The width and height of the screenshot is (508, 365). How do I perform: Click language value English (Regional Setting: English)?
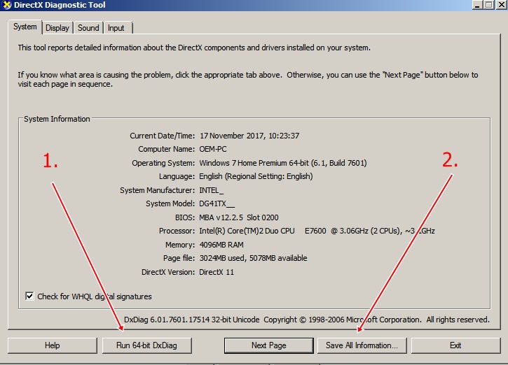pos(256,176)
